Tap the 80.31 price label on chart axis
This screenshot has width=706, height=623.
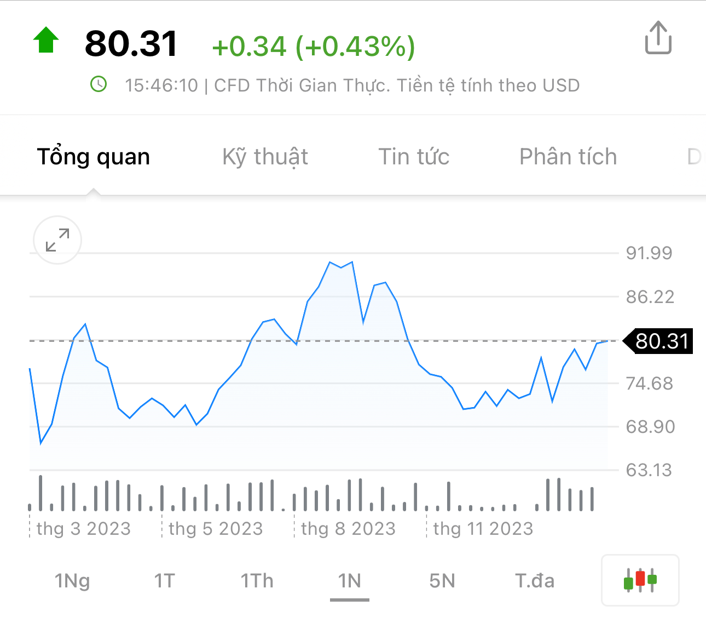click(x=662, y=341)
